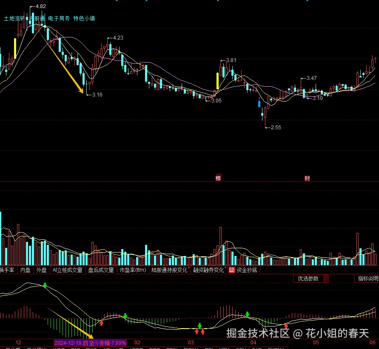The width and height of the screenshot is (379, 349).
Task: Click the 06 month mark on the time axis
Action: (x=373, y=343)
